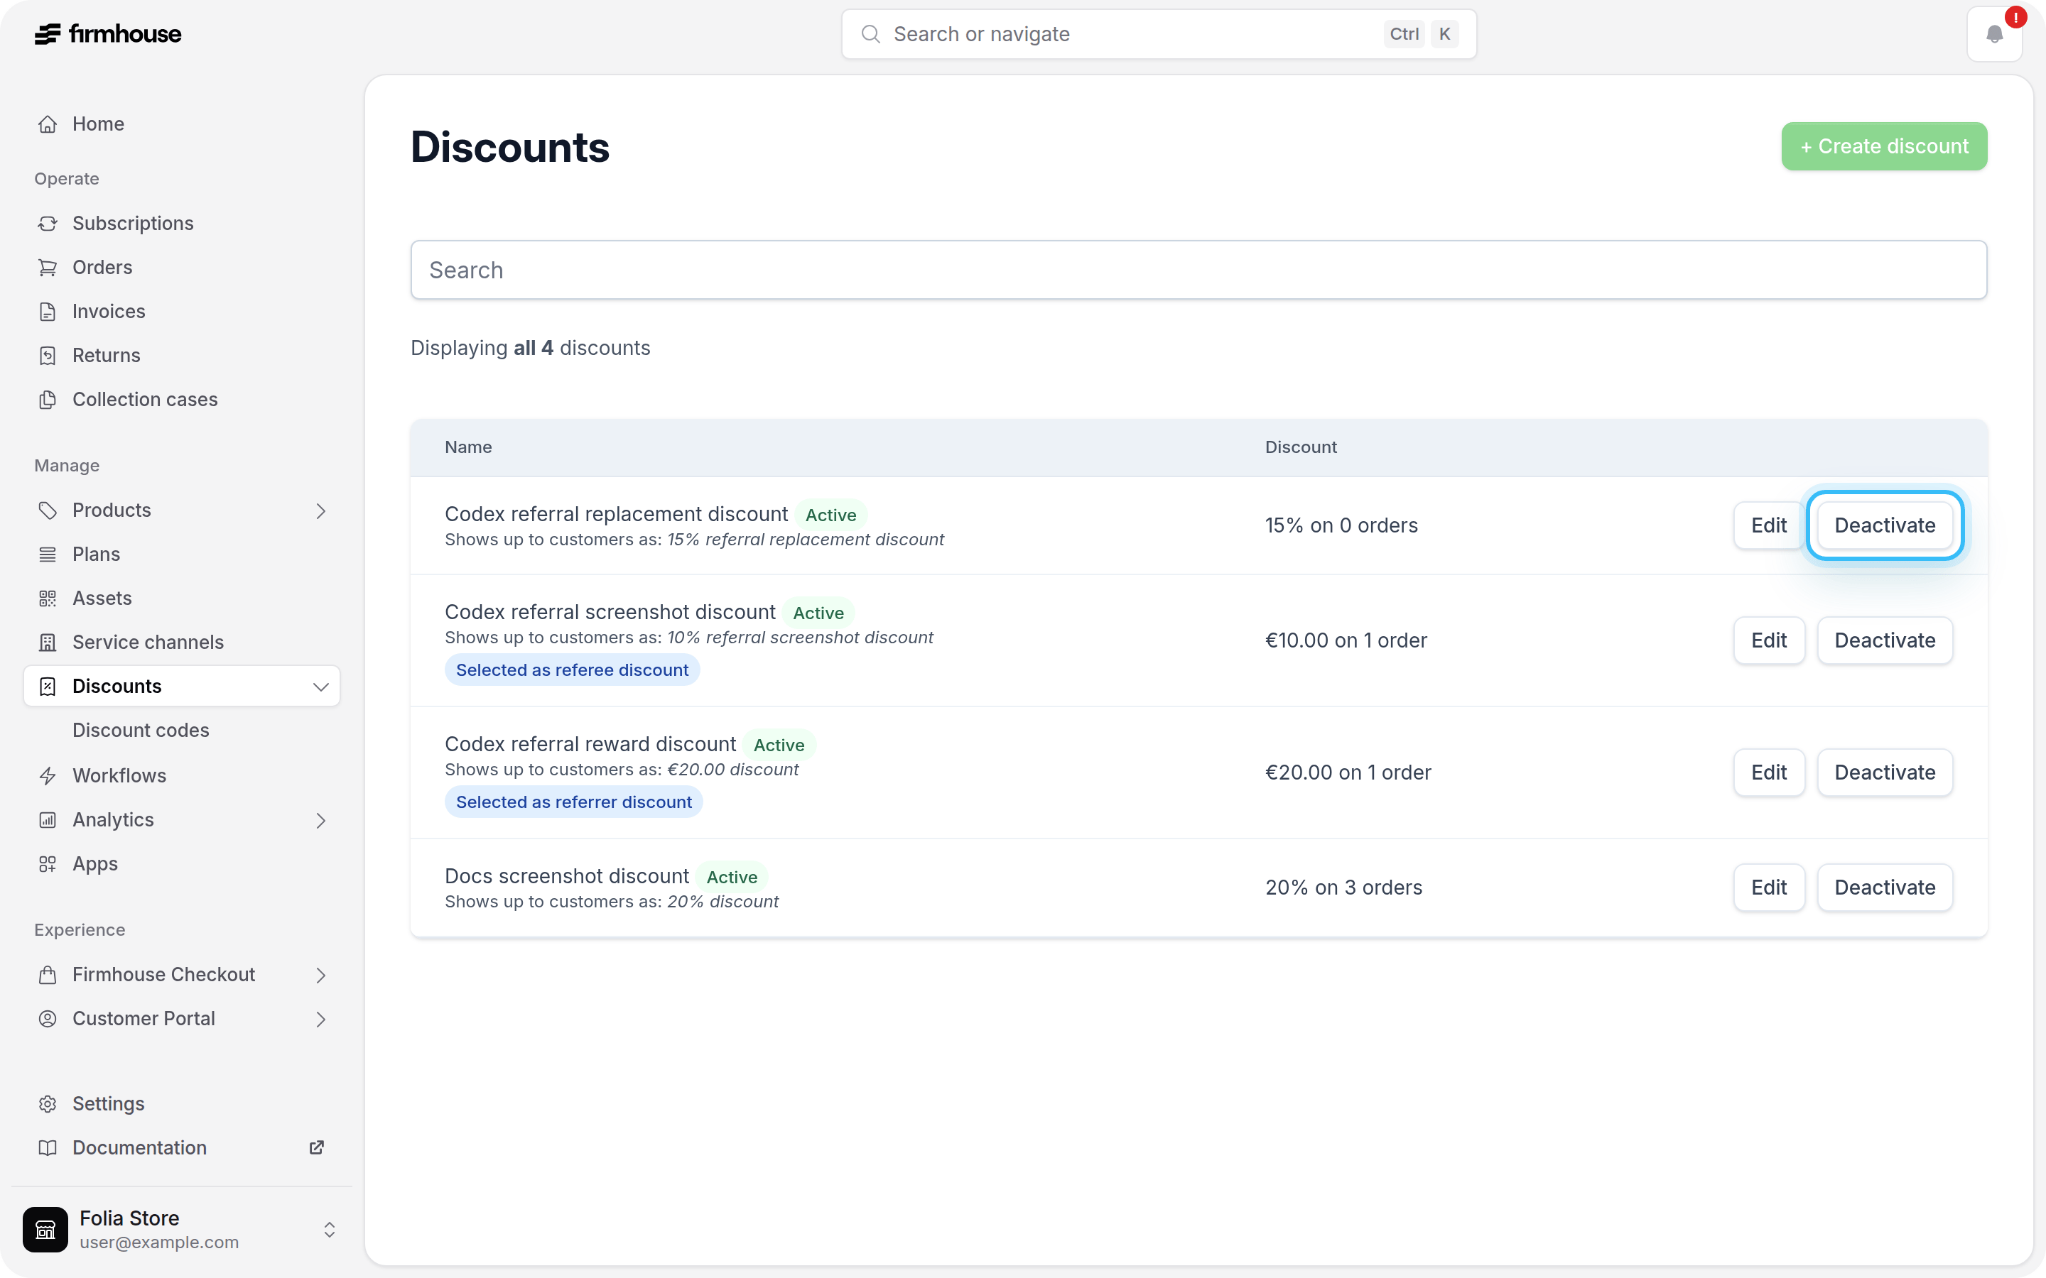The height and width of the screenshot is (1278, 2046).
Task: Focus the discounts Search field
Action: (x=1198, y=270)
